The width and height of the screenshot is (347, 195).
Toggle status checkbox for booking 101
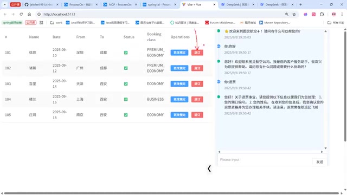pyautogui.click(x=126, y=53)
